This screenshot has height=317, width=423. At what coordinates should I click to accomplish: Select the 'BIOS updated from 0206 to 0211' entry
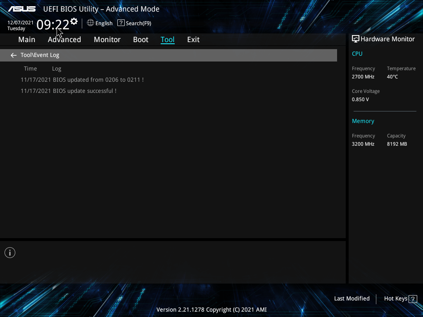[82, 80]
